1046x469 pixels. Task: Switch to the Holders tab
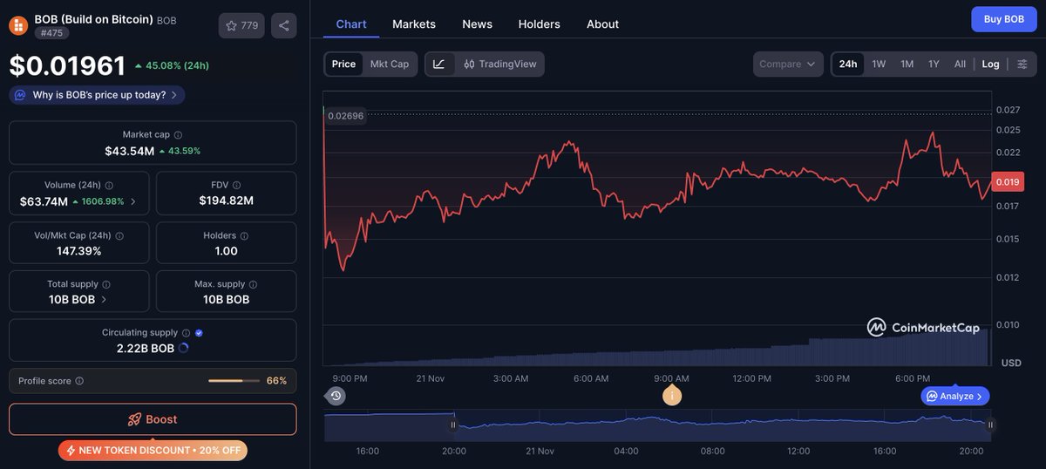point(539,24)
